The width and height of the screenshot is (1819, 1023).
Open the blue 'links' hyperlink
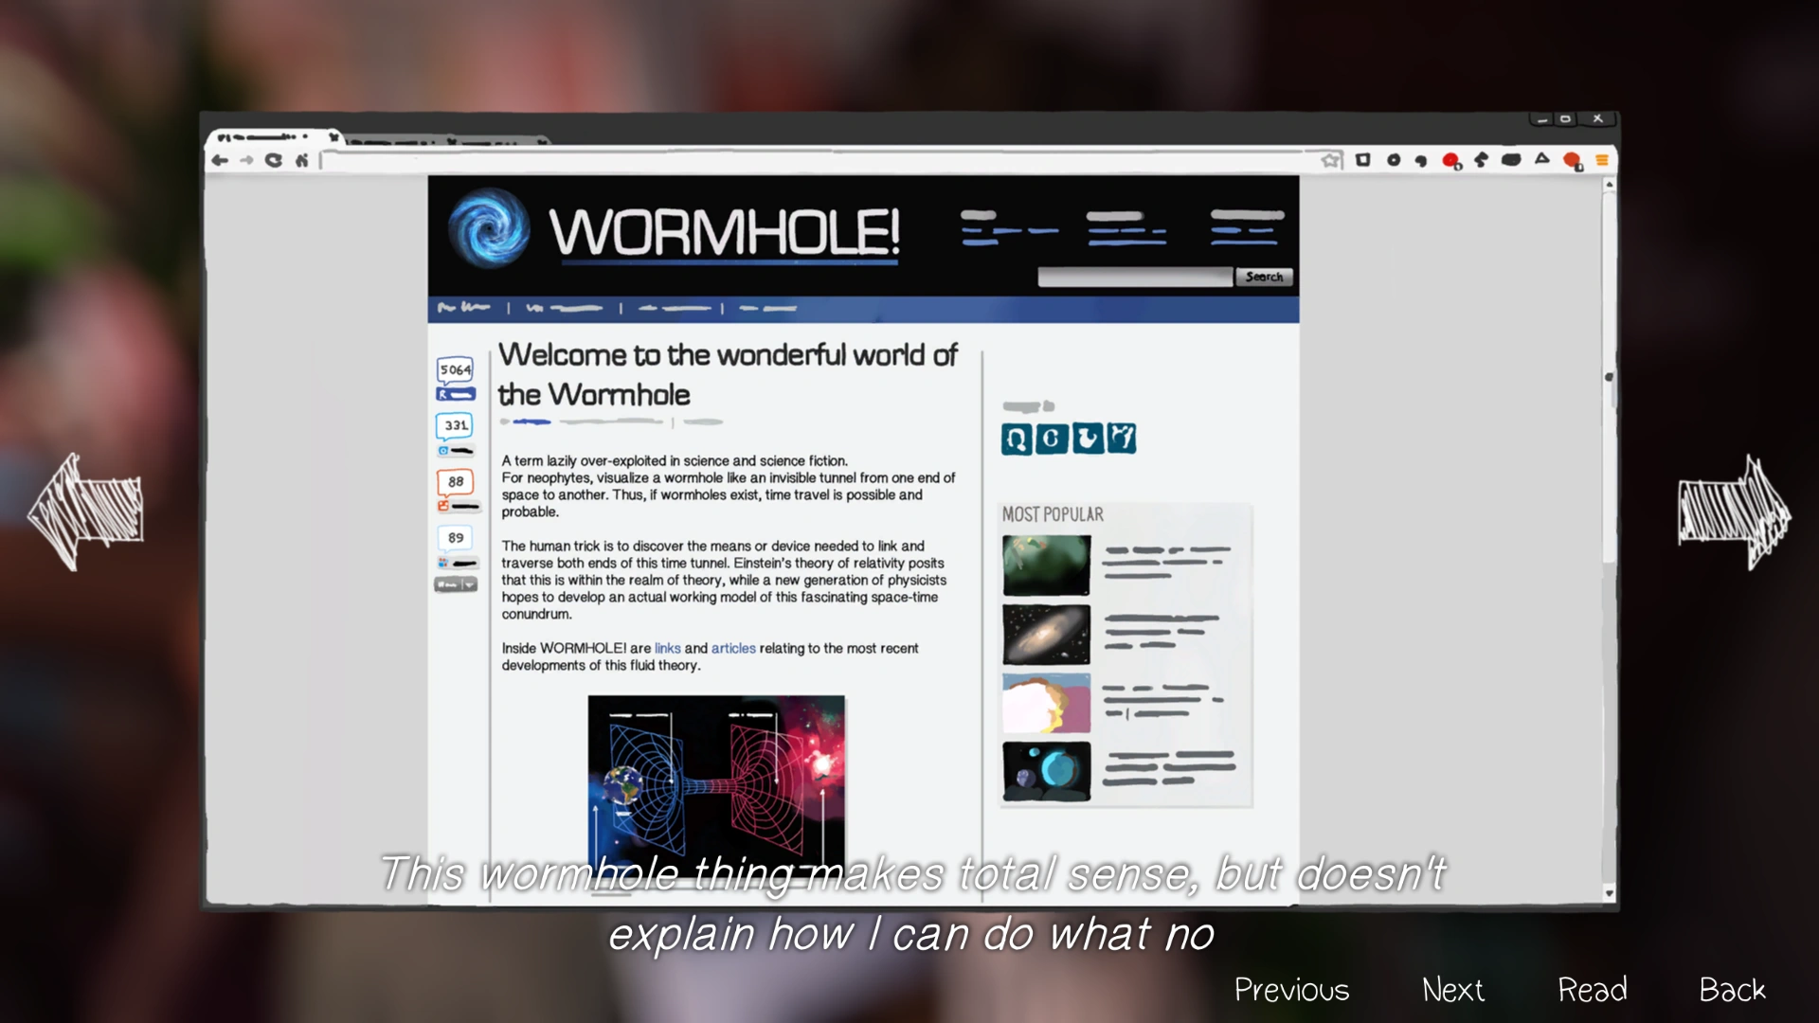667,649
